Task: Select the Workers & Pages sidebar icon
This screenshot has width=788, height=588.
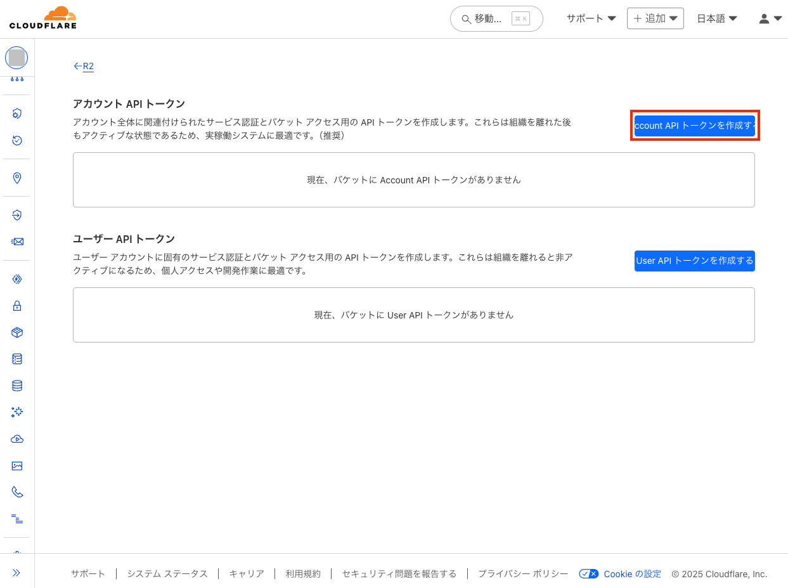Action: (x=16, y=278)
